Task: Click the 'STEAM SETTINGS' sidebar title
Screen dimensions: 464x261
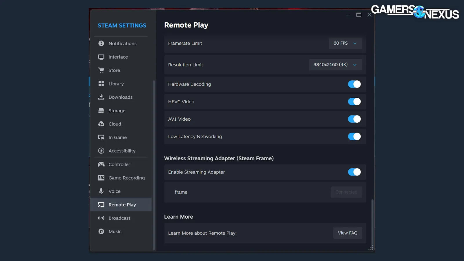Action: [x=122, y=26]
